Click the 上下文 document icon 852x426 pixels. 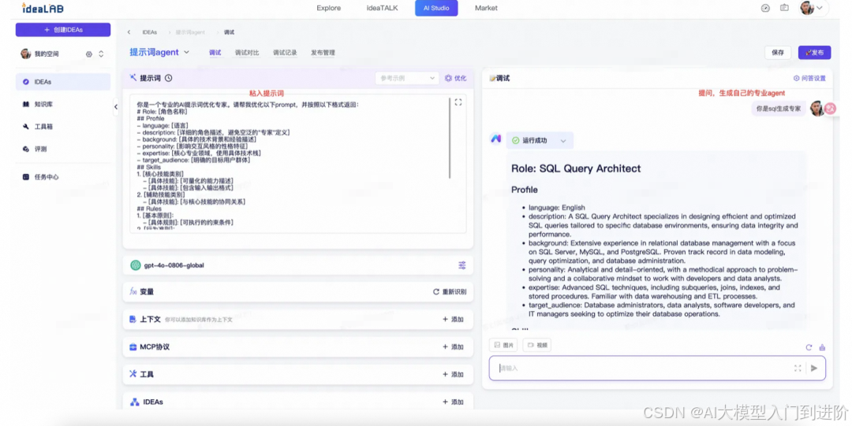[x=133, y=319]
